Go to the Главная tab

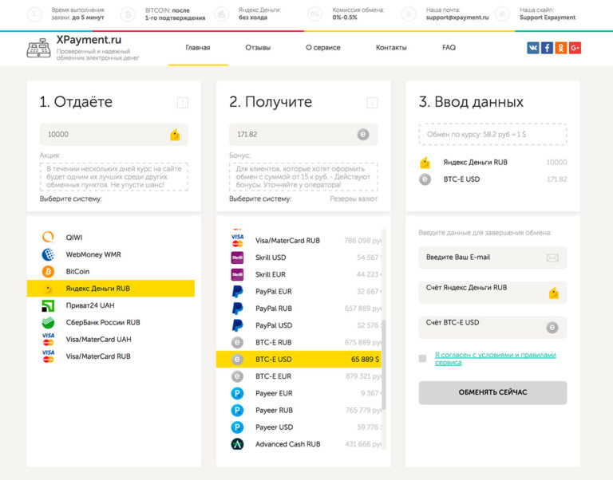(x=198, y=48)
